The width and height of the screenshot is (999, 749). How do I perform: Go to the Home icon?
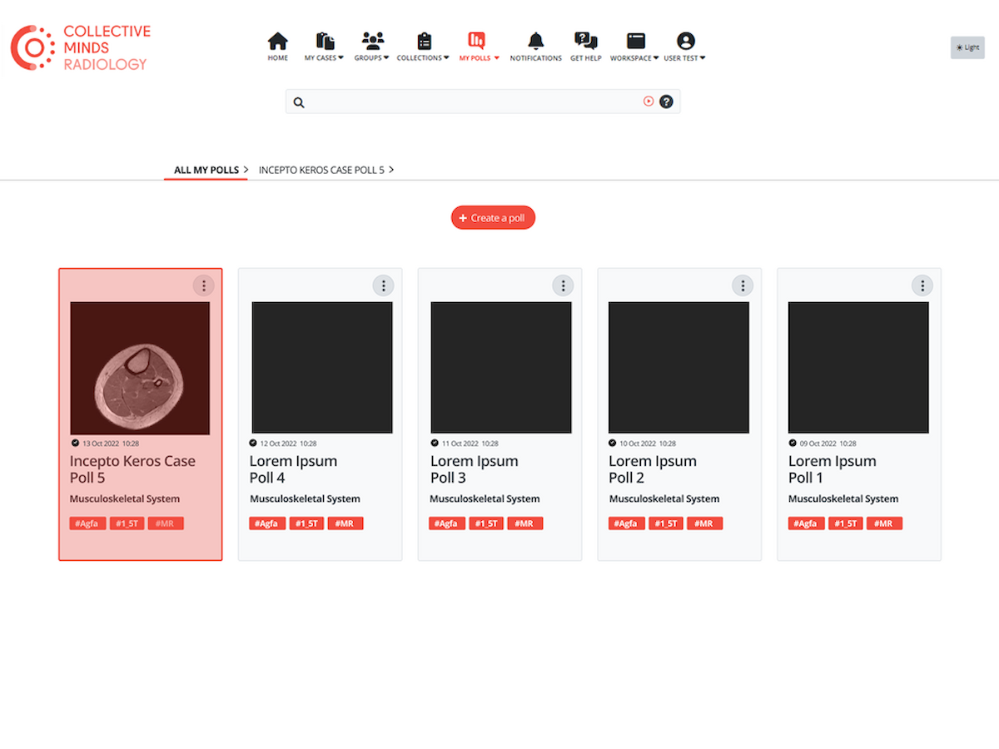pos(278,46)
